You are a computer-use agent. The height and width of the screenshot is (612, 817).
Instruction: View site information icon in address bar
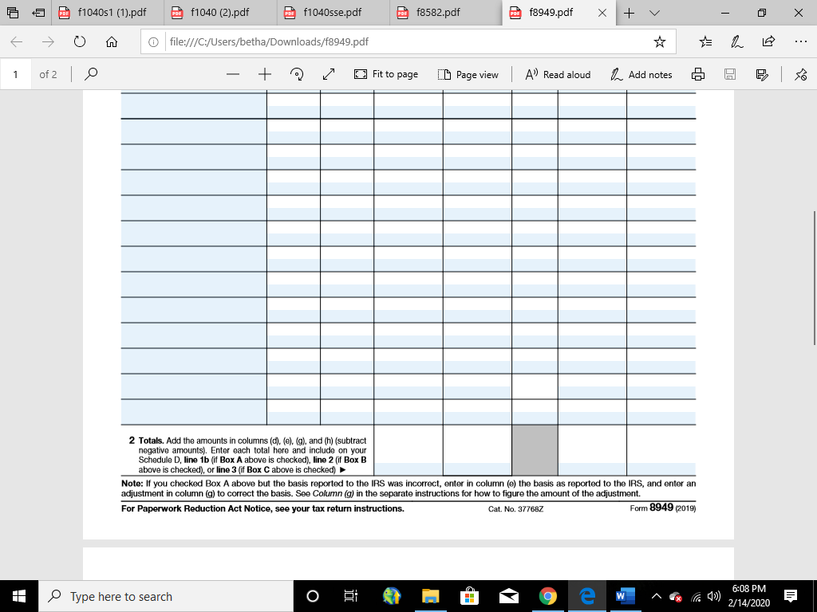(x=153, y=42)
